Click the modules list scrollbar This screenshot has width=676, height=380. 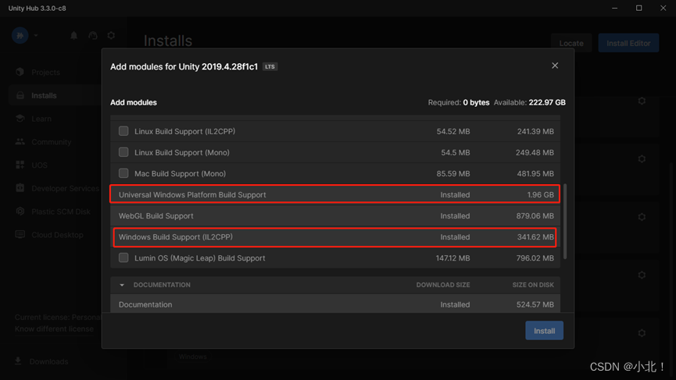coord(565,222)
